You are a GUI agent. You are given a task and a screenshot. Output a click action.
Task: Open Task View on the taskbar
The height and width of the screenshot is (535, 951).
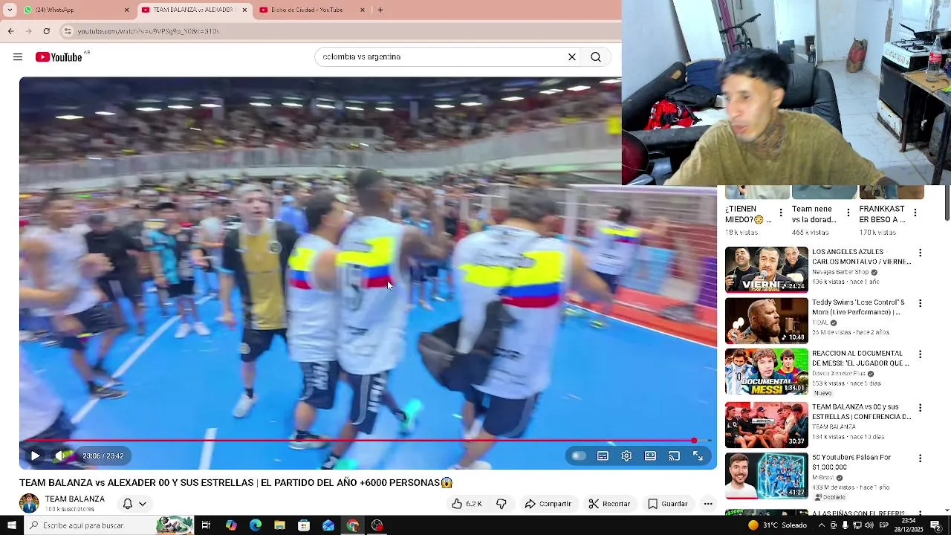207,525
